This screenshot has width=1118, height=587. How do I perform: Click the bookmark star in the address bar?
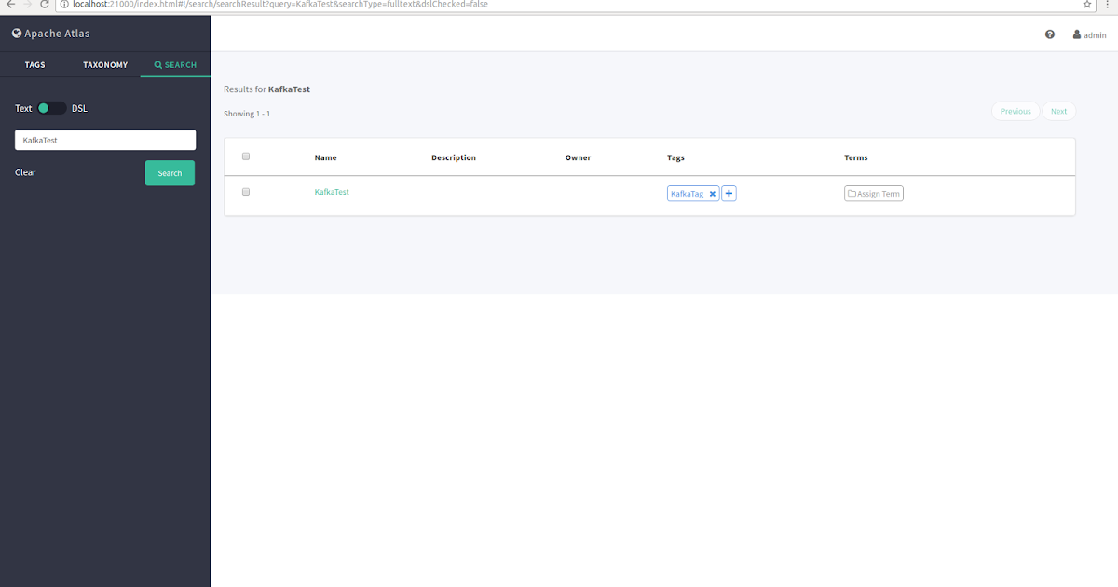(1086, 5)
